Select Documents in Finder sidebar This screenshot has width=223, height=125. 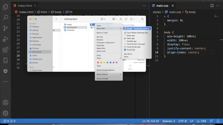(x=40, y=52)
